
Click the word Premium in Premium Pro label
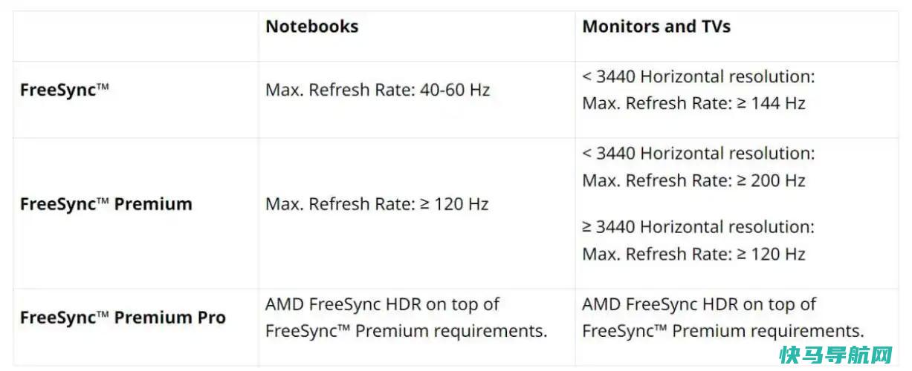154,318
